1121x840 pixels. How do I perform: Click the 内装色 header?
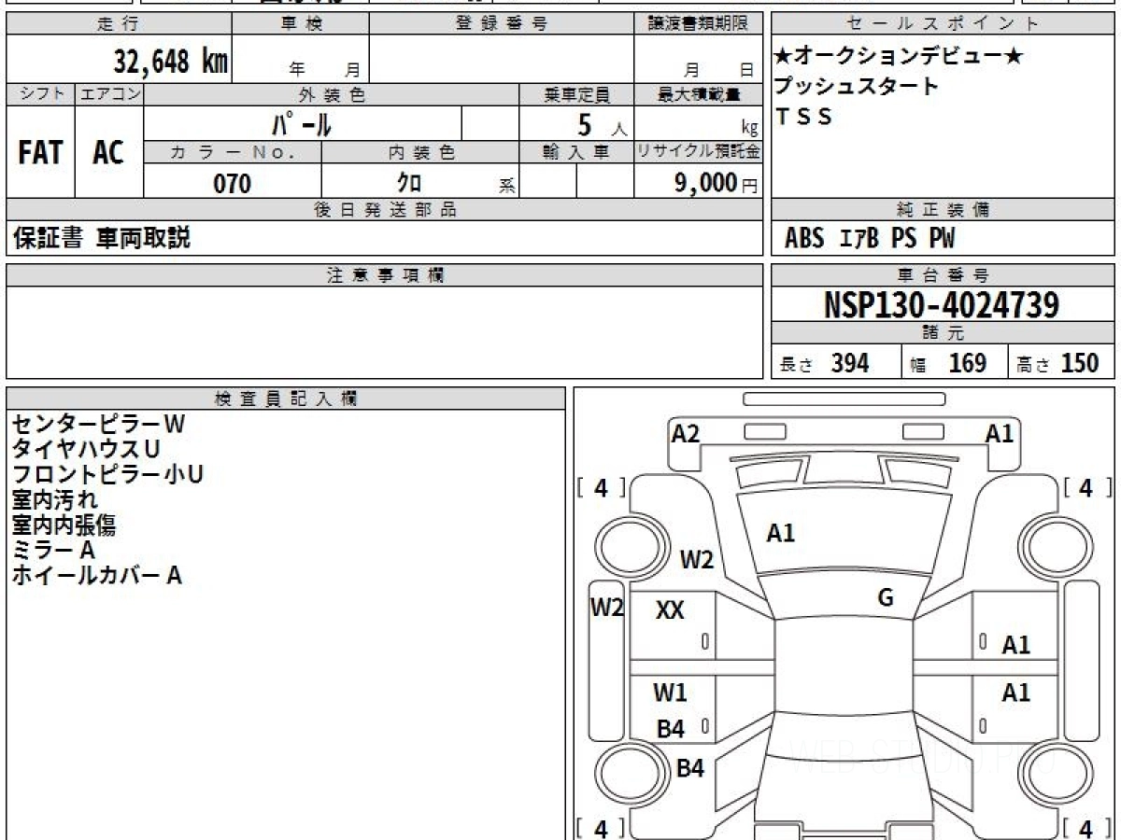click(x=421, y=153)
